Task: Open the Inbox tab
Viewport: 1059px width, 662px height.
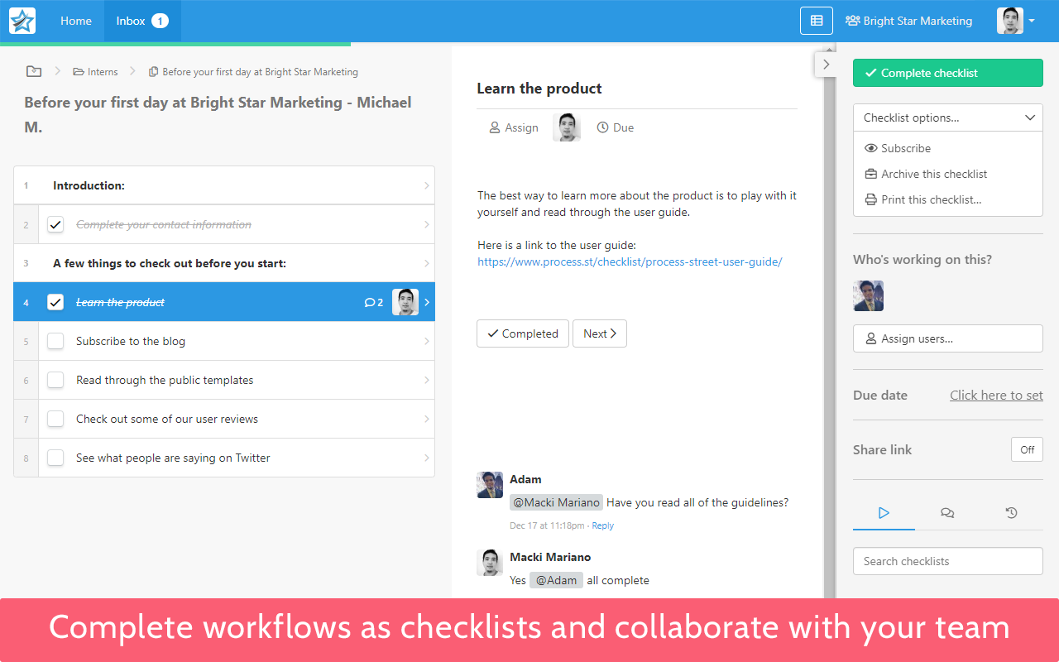Action: 141,21
